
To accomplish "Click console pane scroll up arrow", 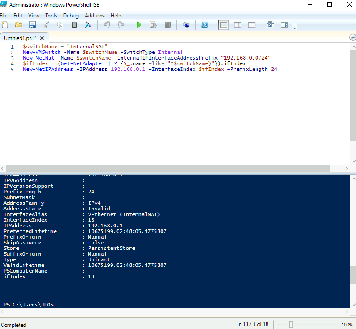I will coord(353,179).
